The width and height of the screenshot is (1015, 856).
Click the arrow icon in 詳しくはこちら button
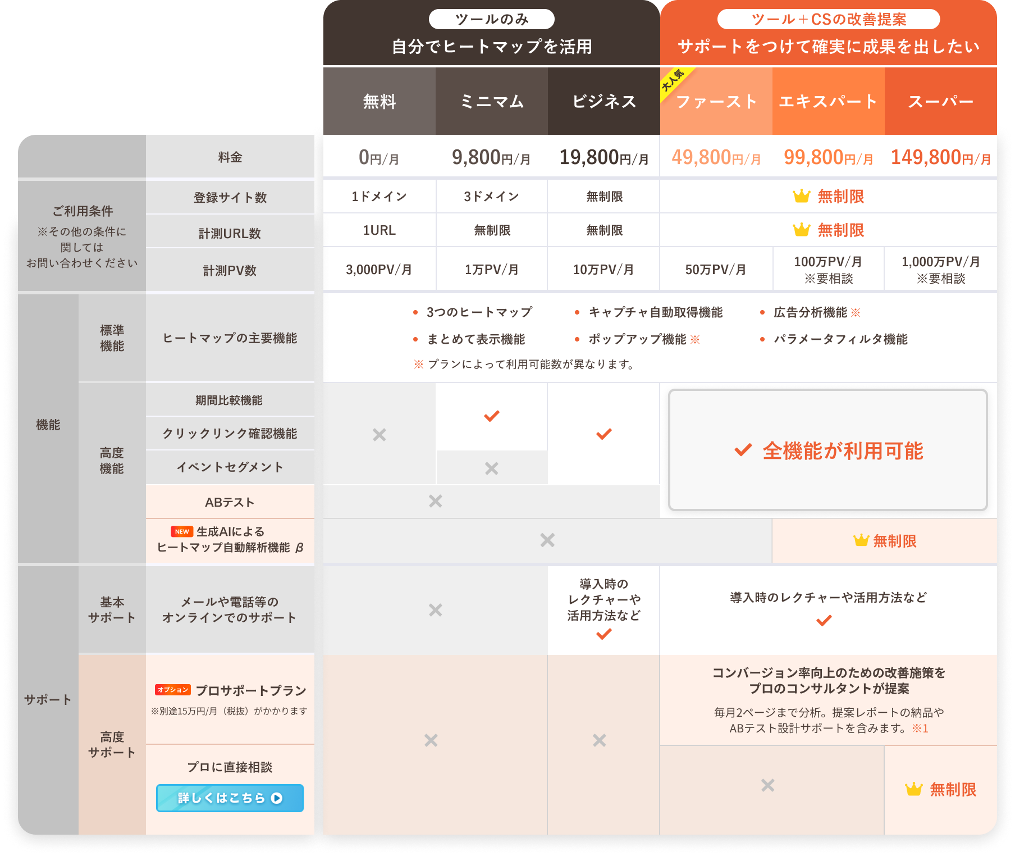click(x=277, y=798)
